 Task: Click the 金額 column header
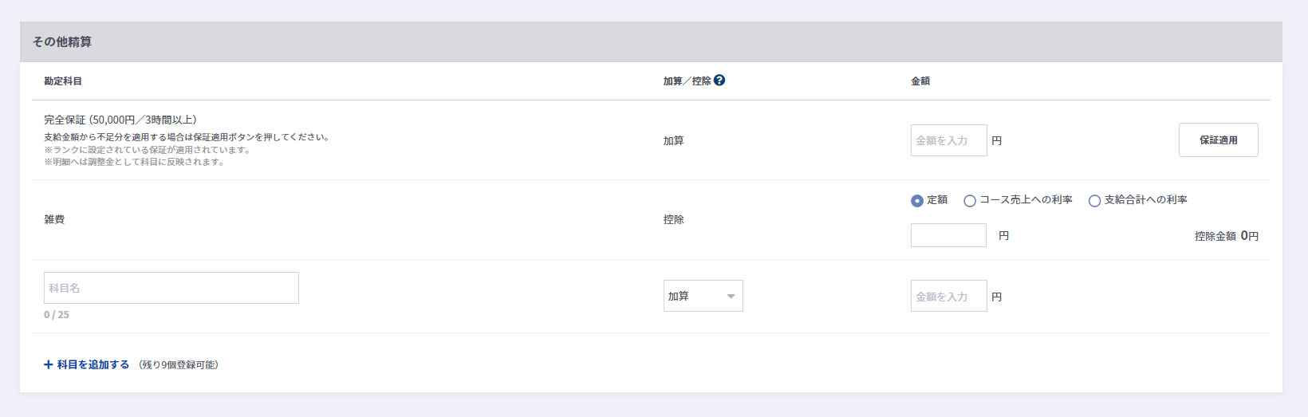(x=920, y=81)
